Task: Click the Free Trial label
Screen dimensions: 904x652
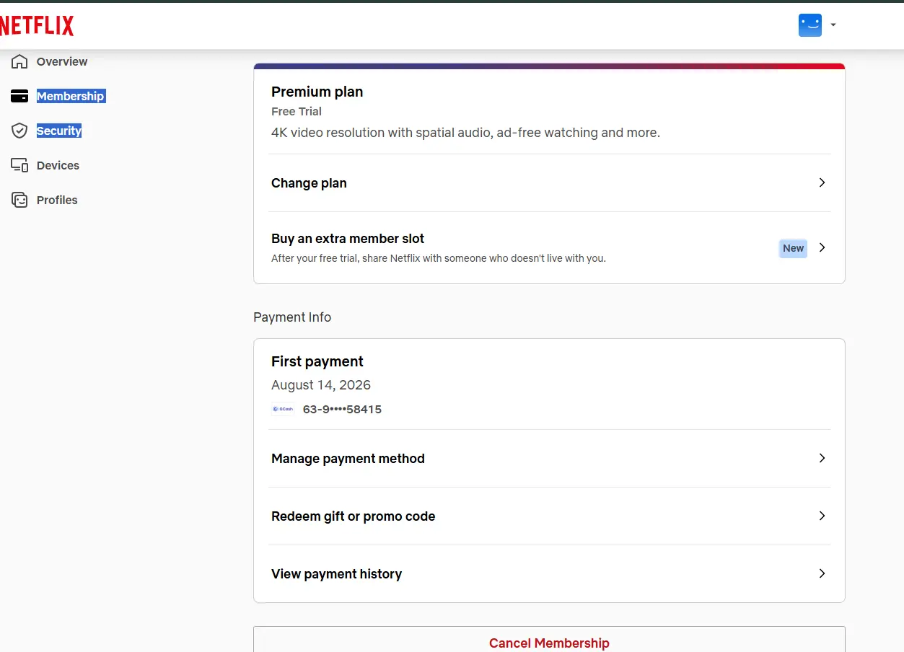Action: pos(297,111)
